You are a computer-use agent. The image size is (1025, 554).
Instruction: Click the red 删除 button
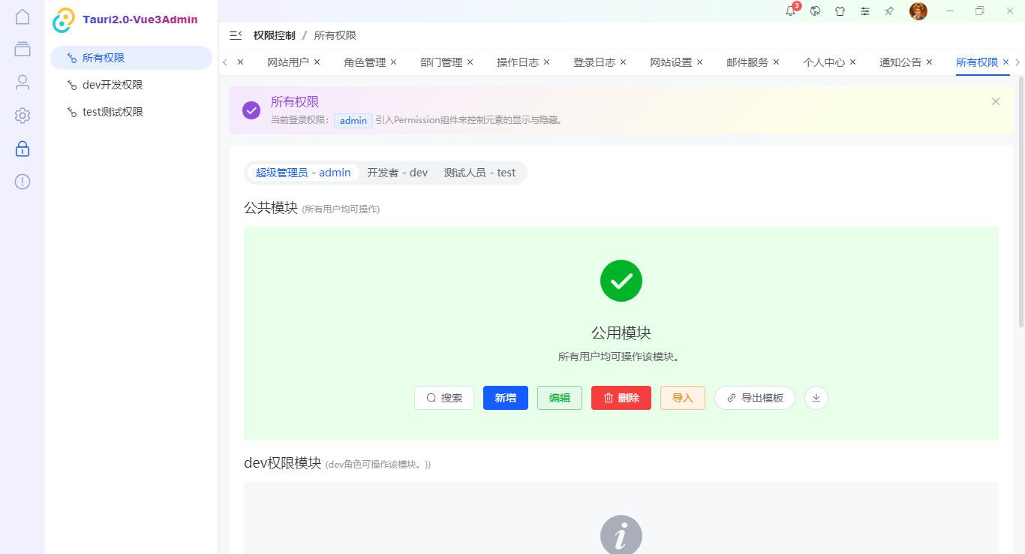[x=621, y=398]
